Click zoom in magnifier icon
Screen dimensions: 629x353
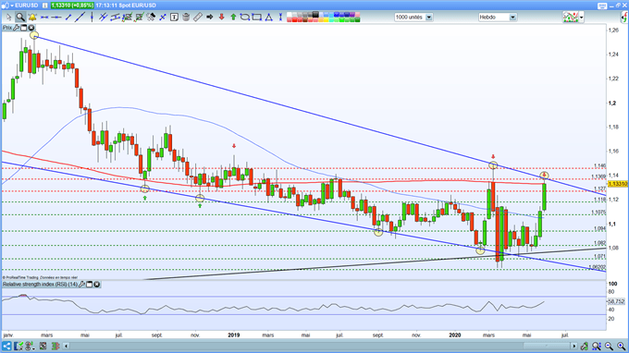pos(621,346)
